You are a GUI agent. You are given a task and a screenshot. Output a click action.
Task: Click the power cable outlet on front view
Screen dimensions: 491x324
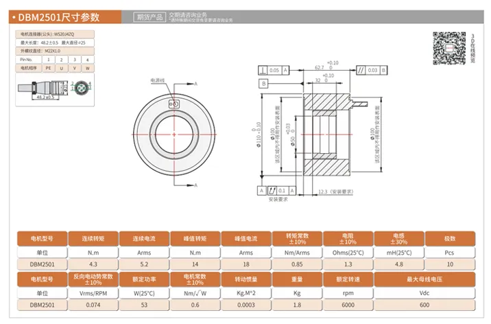[173, 103]
